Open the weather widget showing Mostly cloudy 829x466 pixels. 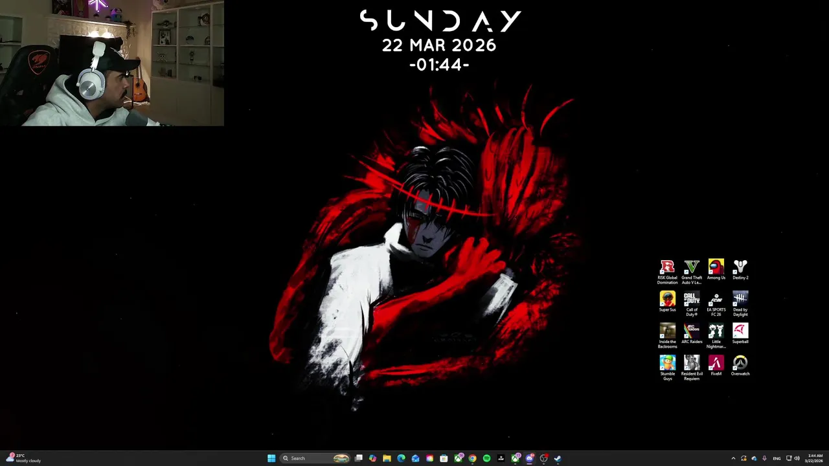[x=23, y=458]
